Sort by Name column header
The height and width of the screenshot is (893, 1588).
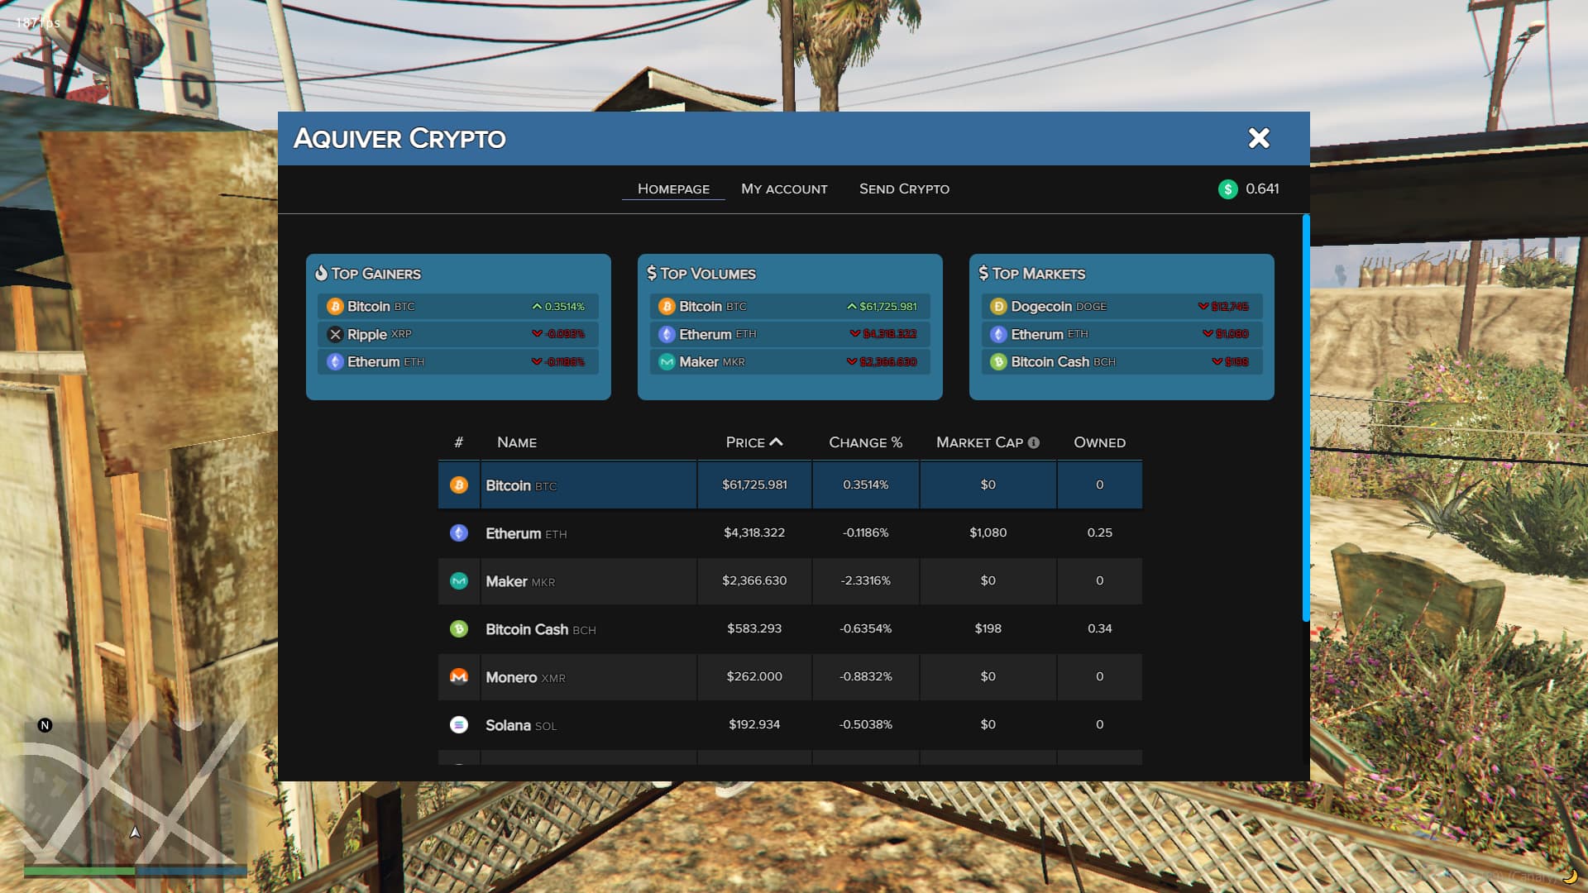517,442
